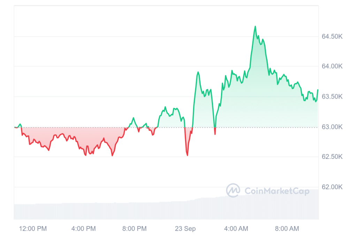357x238 pixels.
Task: Click the 64.50K price axis label
Action: pos(332,36)
